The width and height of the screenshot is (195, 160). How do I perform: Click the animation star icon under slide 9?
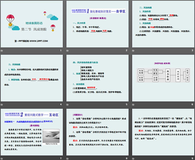tap(133, 159)
